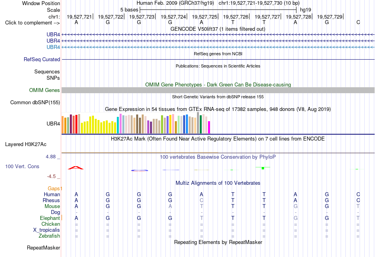Click position label 19,527,721
Screen dimensions: 375x257
[x=79, y=17]
